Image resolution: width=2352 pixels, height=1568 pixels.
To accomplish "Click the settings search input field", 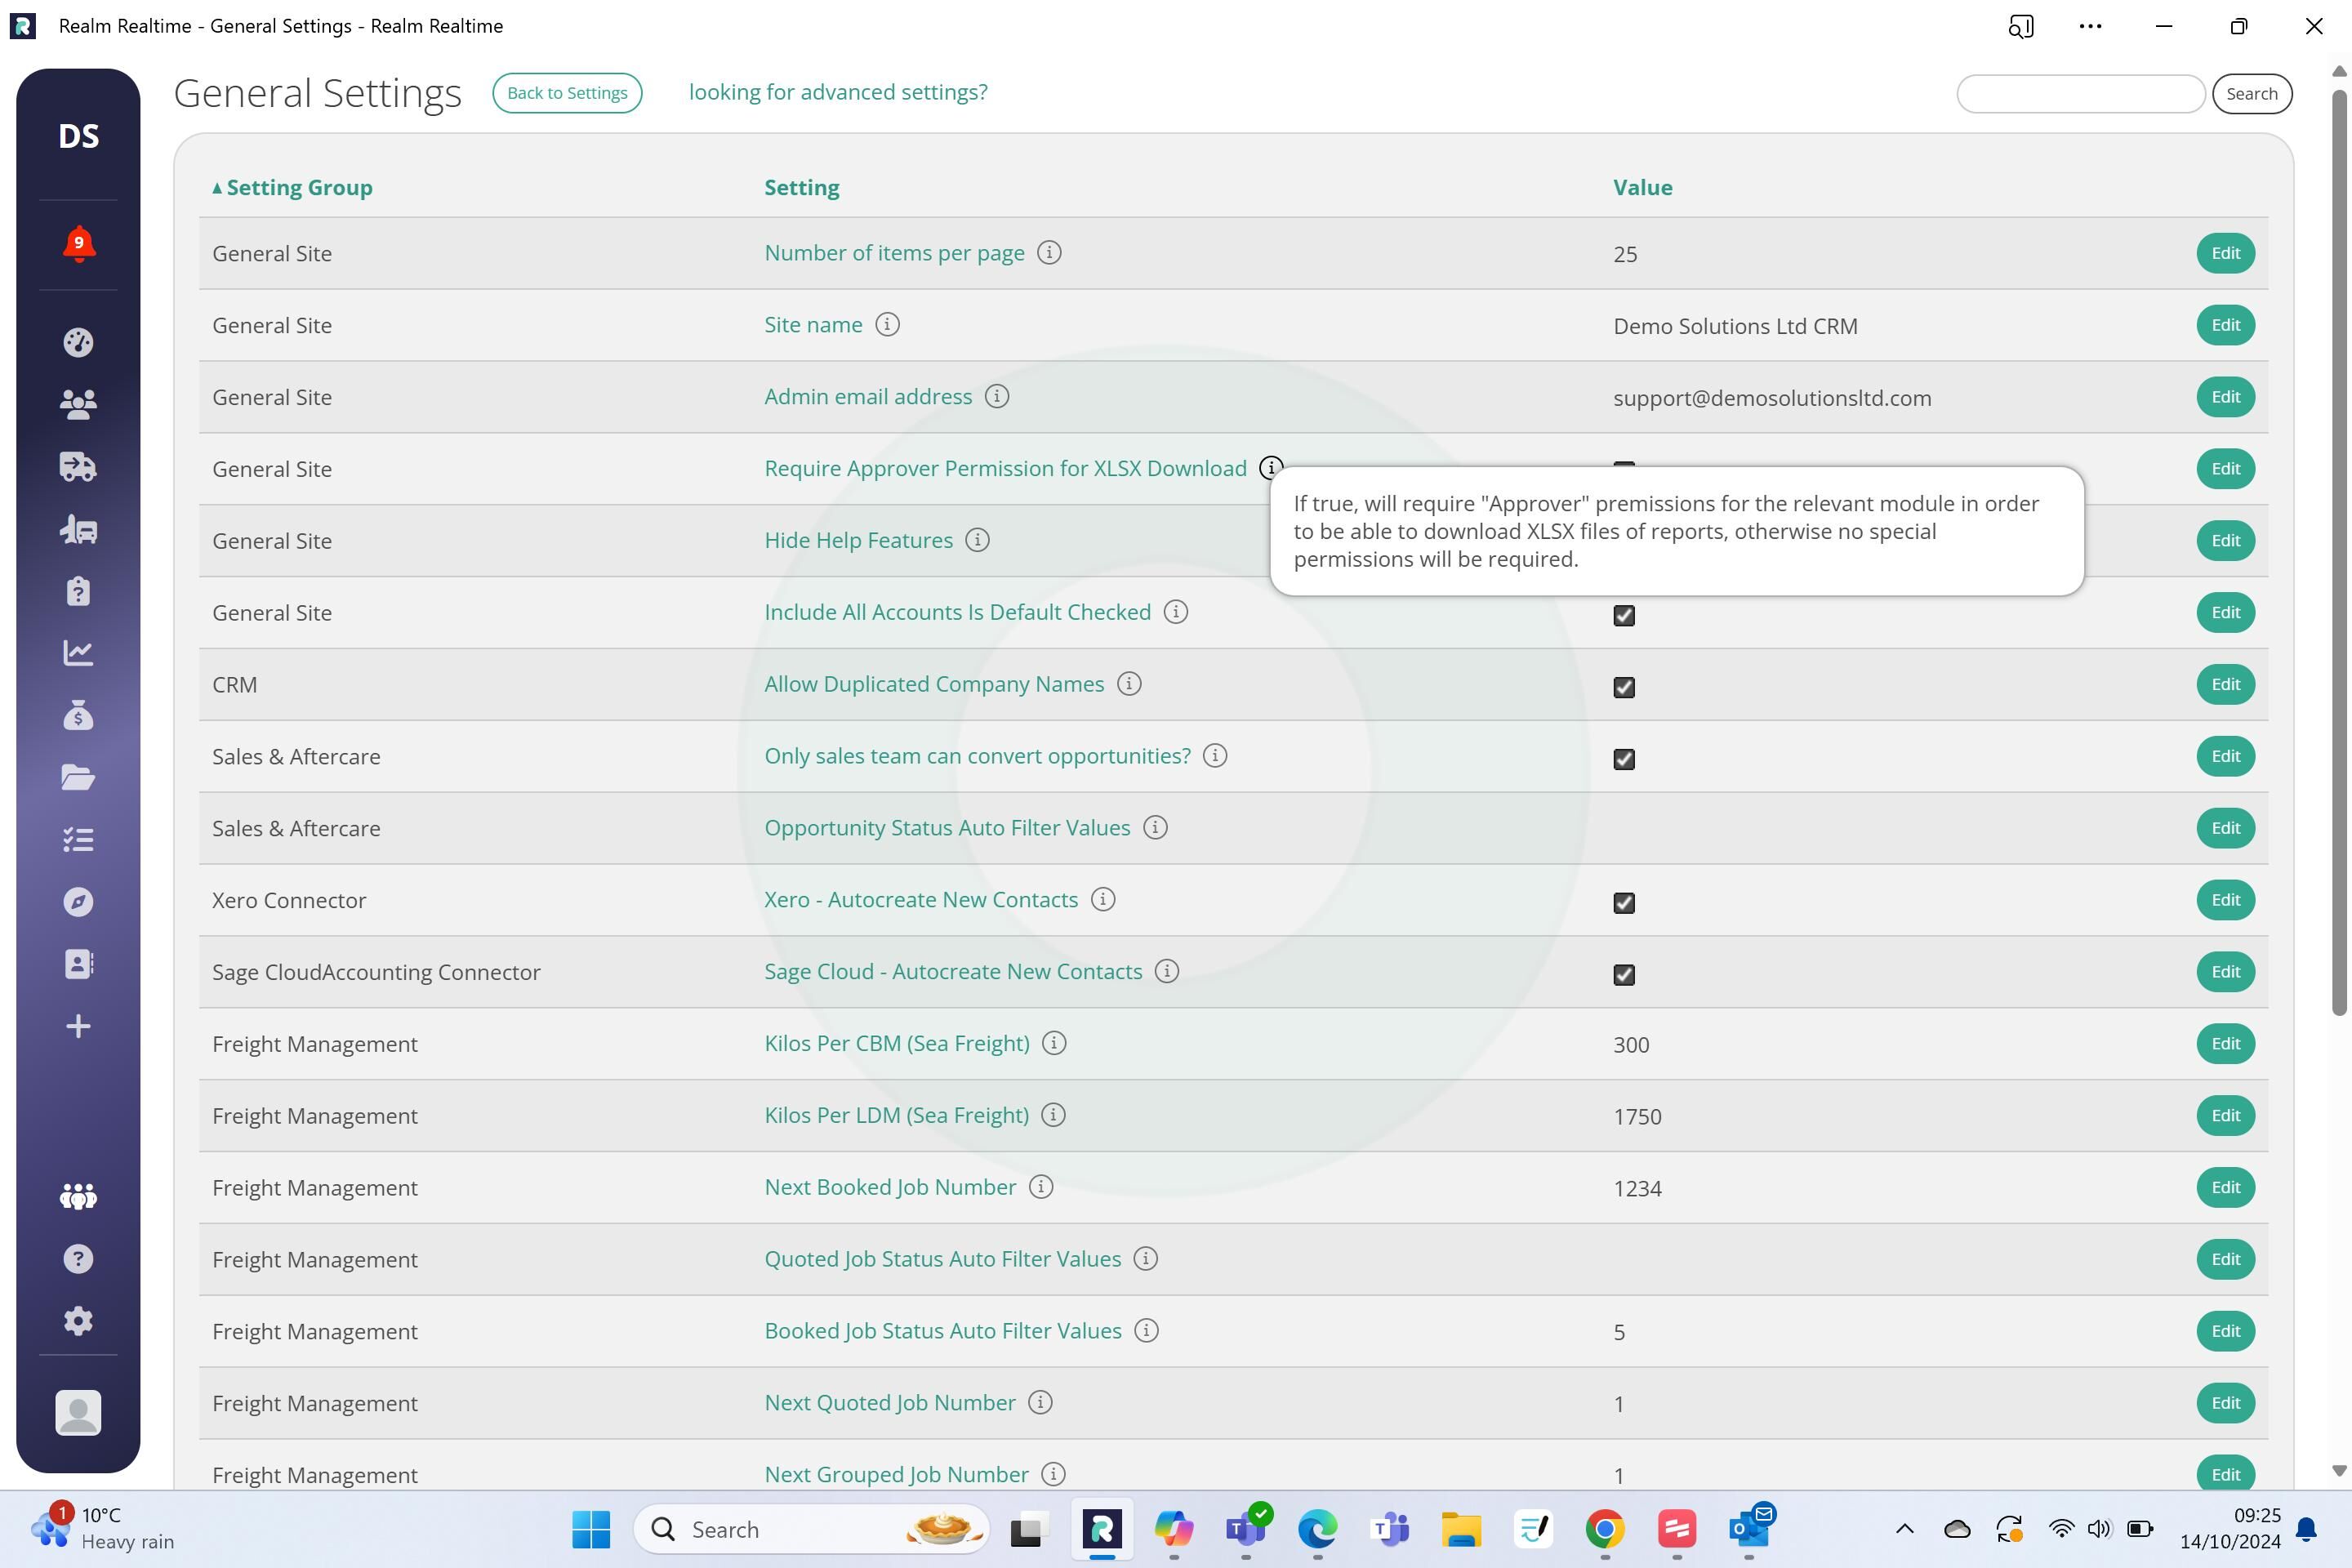I will pos(2080,94).
